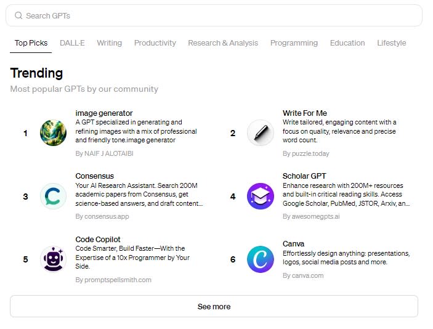Screen dimensions: 433x329
Task: Click rank number 5 beside Code Copilot
Action: pyautogui.click(x=25, y=259)
